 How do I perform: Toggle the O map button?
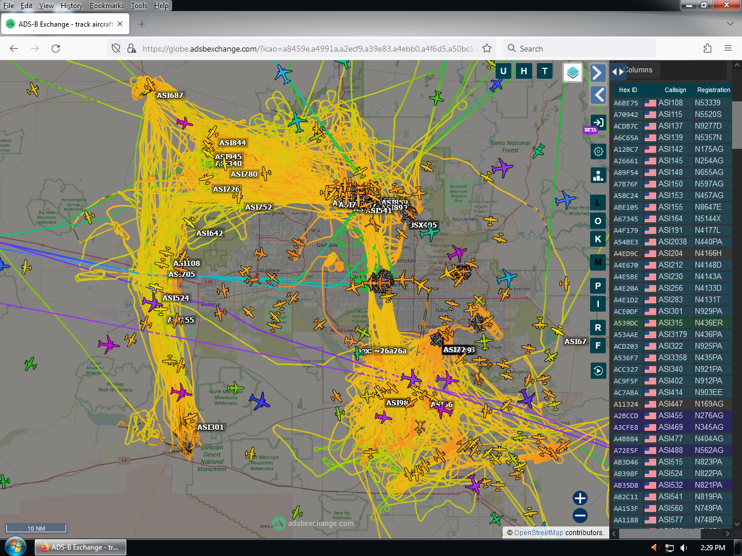click(598, 221)
